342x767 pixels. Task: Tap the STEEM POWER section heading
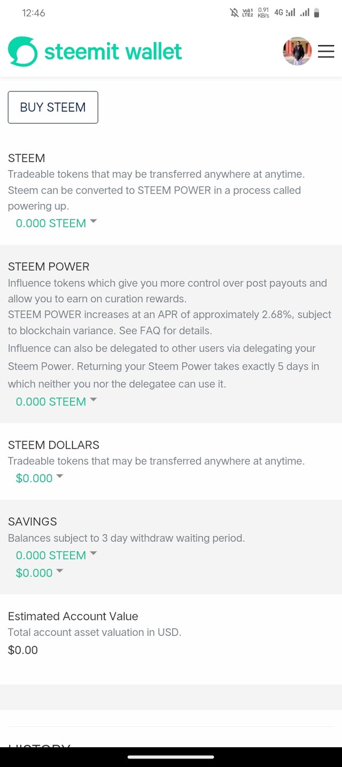click(x=49, y=267)
